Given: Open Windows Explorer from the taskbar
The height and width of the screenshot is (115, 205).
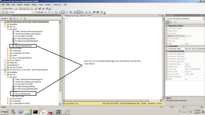Looking at the screenshot, I should coord(28,112).
